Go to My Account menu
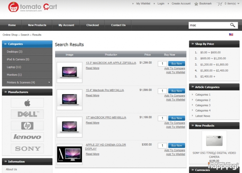 tap(66, 25)
